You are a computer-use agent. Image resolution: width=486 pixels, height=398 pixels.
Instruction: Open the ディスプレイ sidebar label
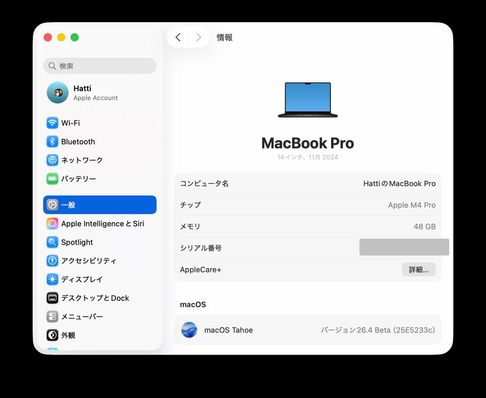tap(82, 279)
